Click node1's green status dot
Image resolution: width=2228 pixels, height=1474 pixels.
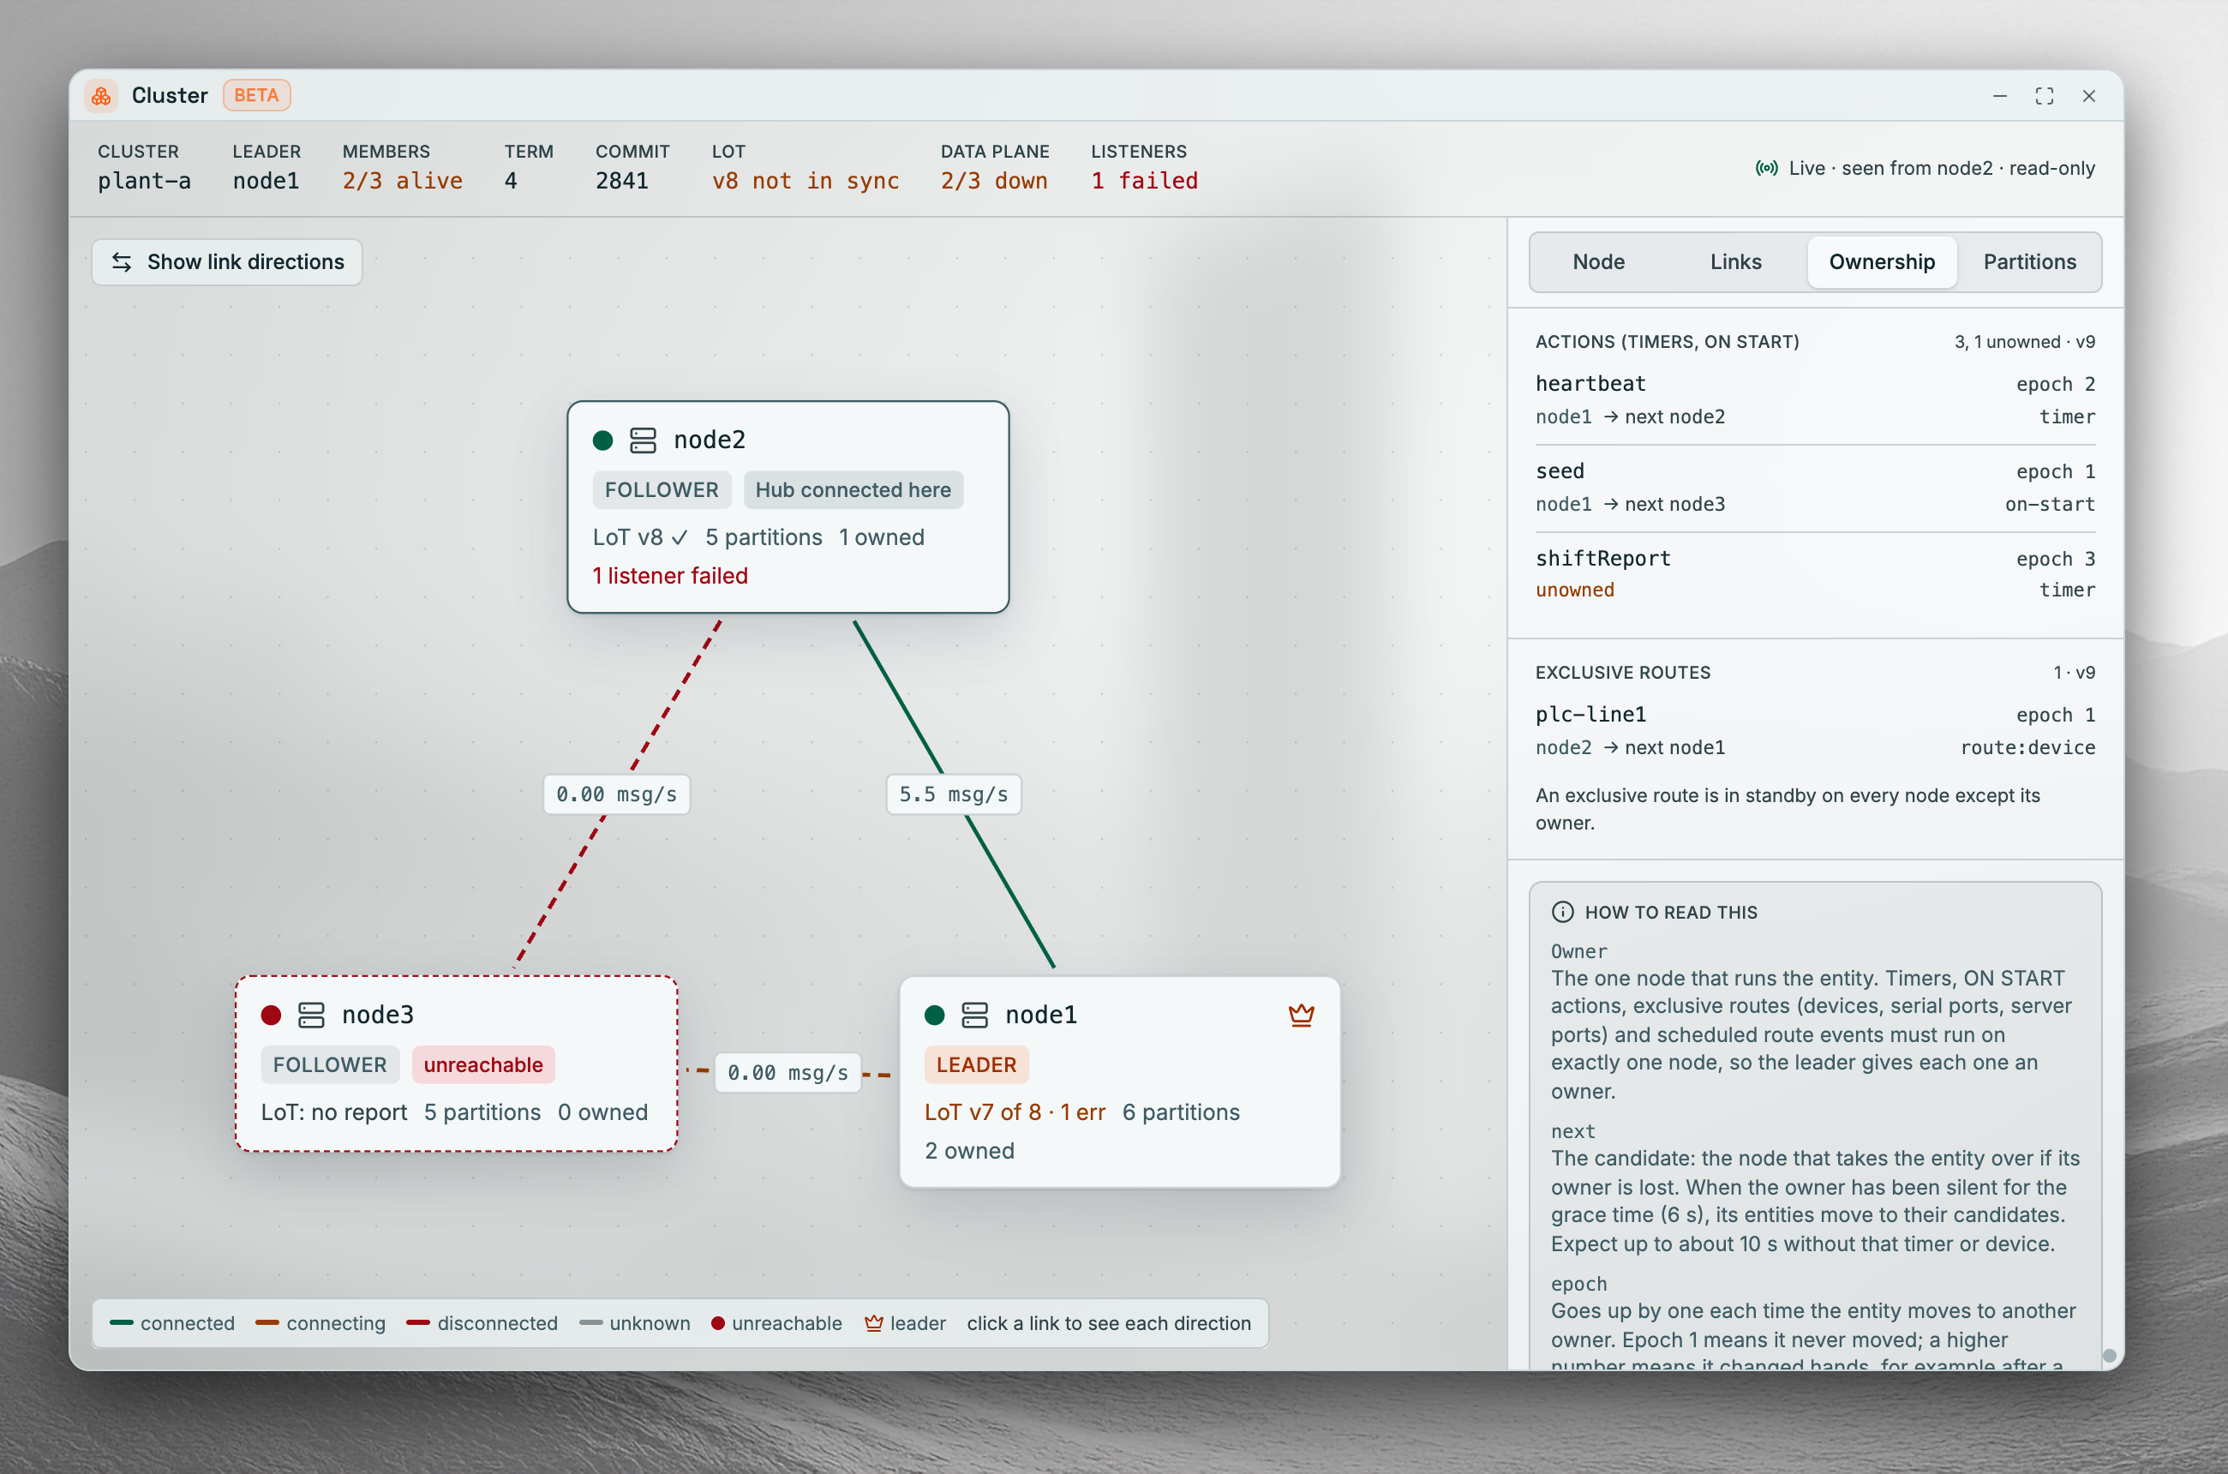pyautogui.click(x=934, y=1016)
